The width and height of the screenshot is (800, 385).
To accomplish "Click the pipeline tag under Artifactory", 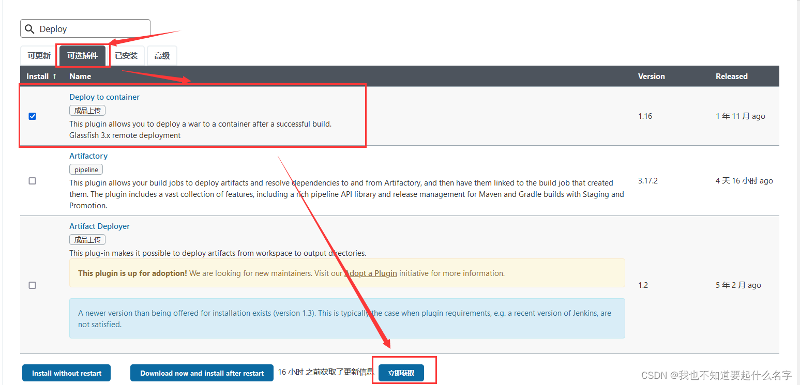I will click(86, 170).
